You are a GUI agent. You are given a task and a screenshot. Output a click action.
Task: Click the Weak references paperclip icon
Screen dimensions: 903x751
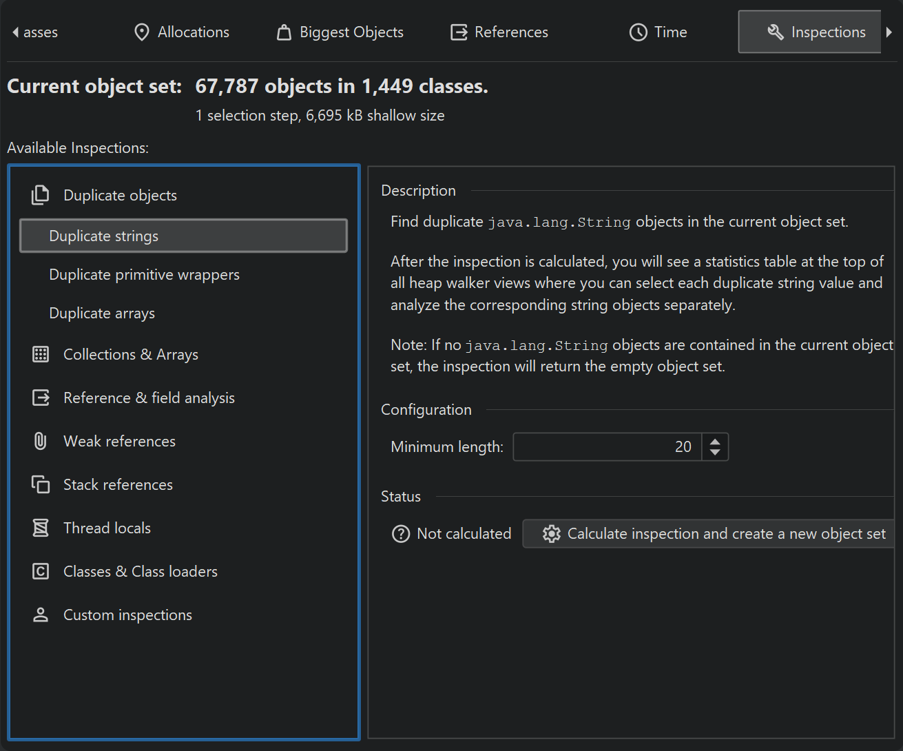[41, 441]
